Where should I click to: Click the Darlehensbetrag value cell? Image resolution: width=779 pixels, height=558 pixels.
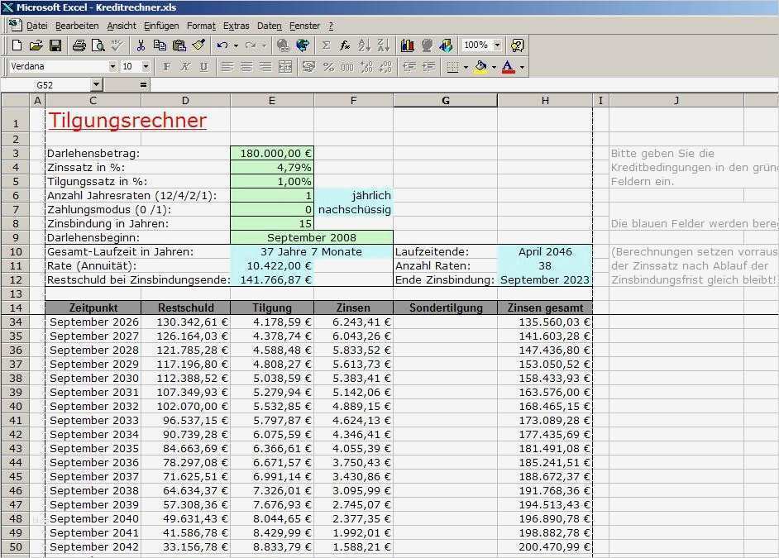271,152
